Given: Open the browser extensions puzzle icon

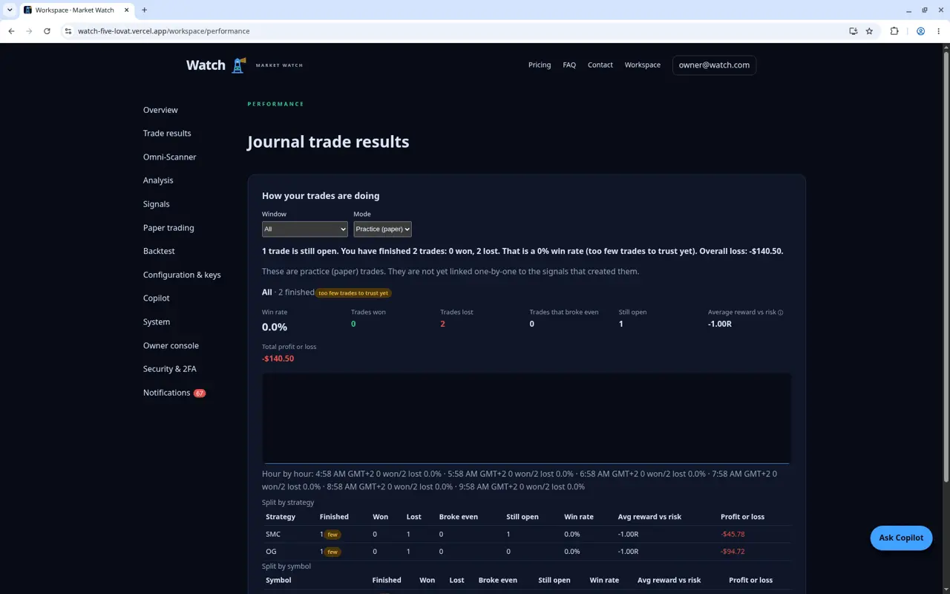Looking at the screenshot, I should (x=894, y=31).
